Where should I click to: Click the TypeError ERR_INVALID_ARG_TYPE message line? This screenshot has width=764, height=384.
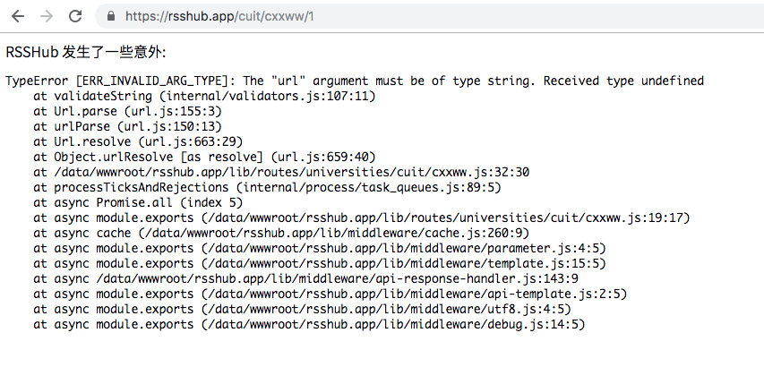[355, 81]
